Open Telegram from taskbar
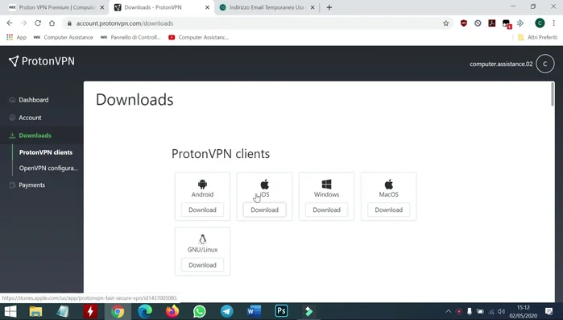563x320 pixels. [227, 311]
